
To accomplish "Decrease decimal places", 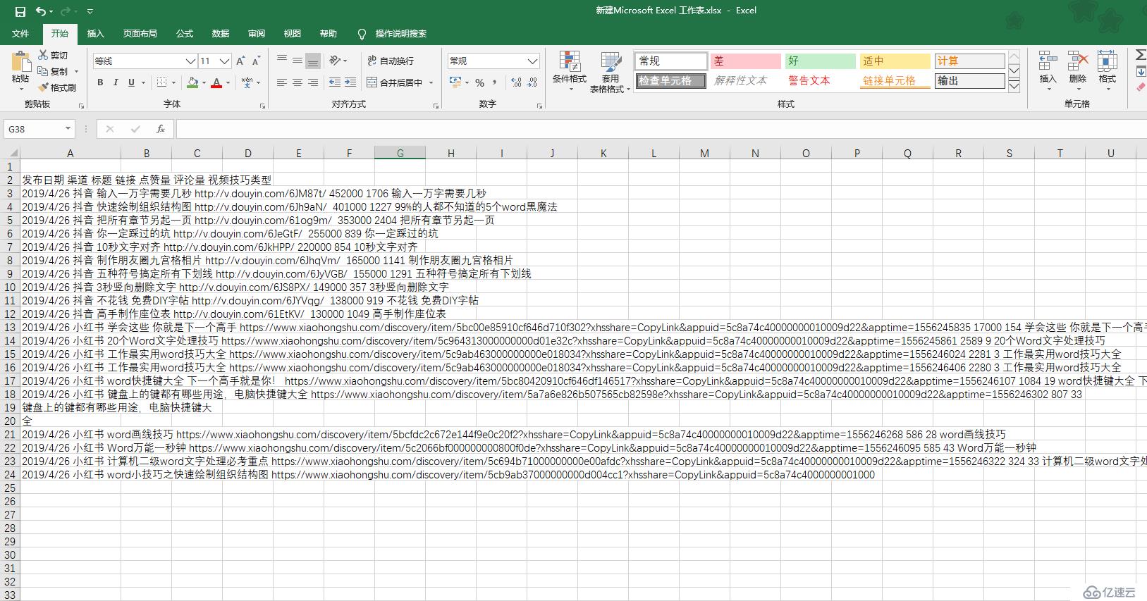I will pyautogui.click(x=532, y=82).
